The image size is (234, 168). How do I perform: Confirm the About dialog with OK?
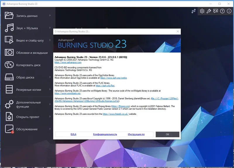click(x=167, y=134)
